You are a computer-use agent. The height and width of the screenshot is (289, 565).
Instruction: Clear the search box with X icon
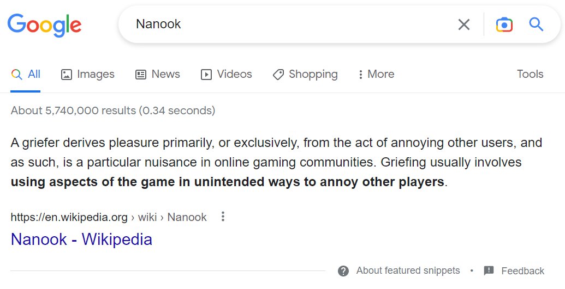click(464, 24)
